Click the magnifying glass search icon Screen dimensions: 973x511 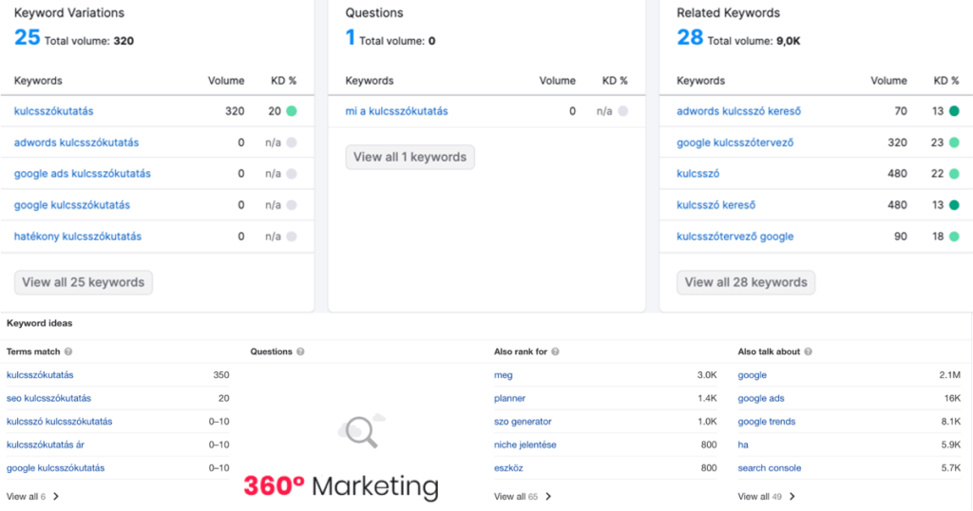362,431
